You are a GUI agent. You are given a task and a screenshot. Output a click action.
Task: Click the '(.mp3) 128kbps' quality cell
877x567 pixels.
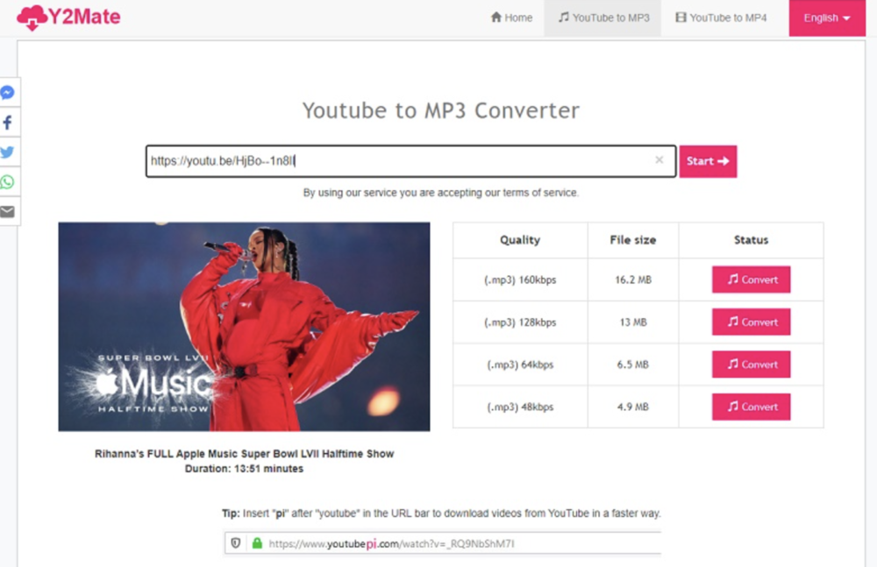click(519, 322)
